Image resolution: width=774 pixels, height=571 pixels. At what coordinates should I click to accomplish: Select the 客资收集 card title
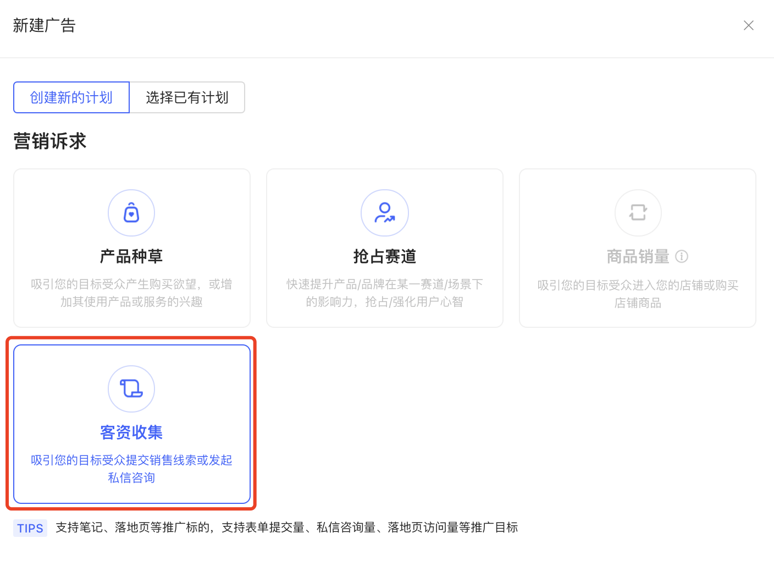pos(131,432)
